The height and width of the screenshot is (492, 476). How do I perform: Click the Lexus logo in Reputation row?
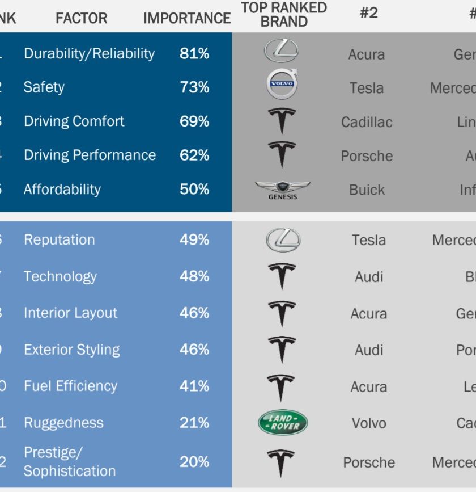pyautogui.click(x=283, y=240)
